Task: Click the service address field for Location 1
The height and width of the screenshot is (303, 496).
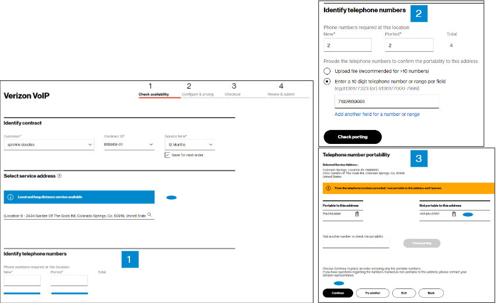Action: 79,216
